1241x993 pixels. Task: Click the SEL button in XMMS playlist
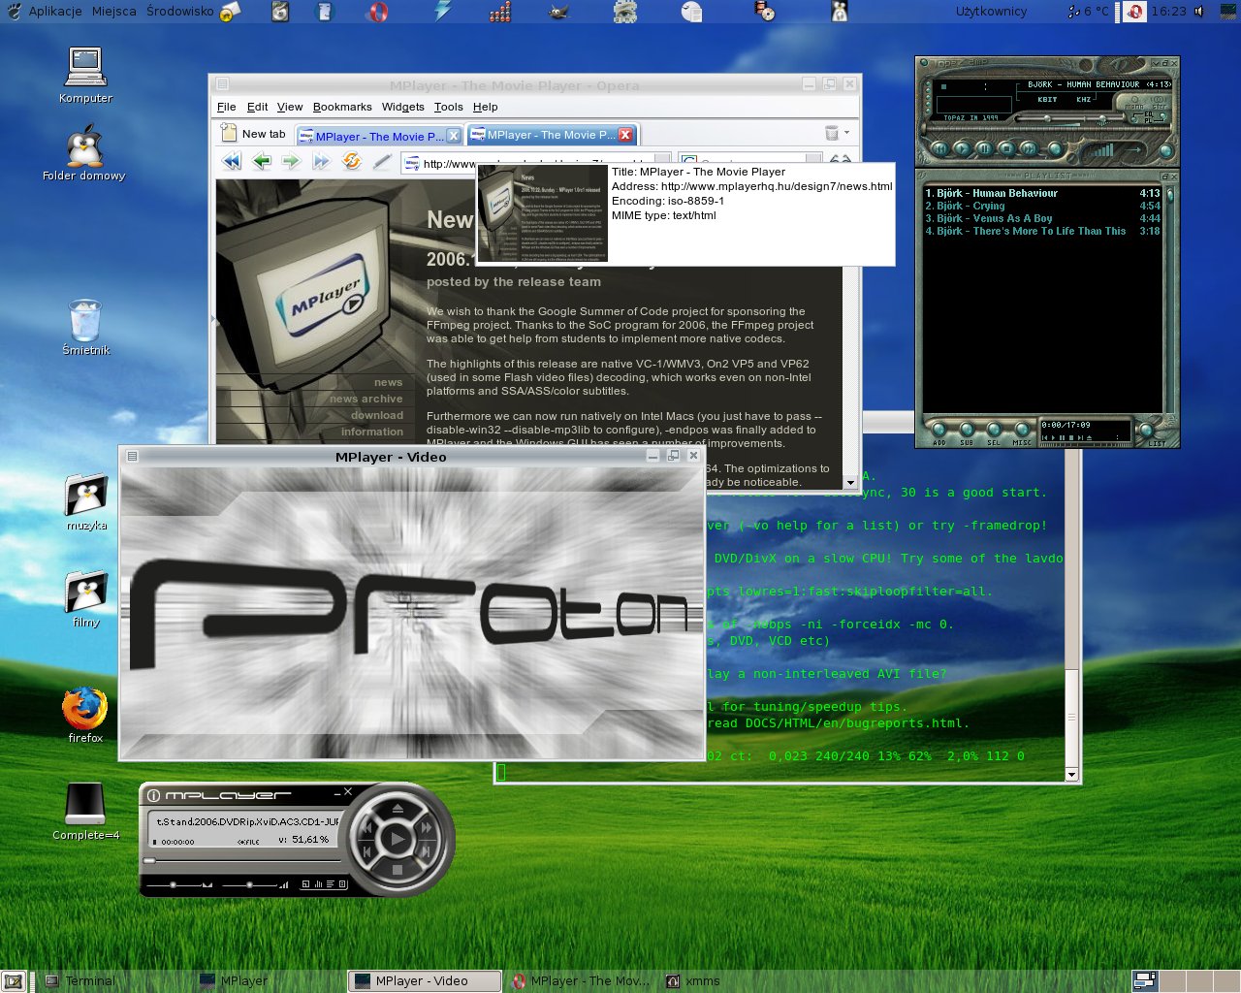(x=994, y=430)
